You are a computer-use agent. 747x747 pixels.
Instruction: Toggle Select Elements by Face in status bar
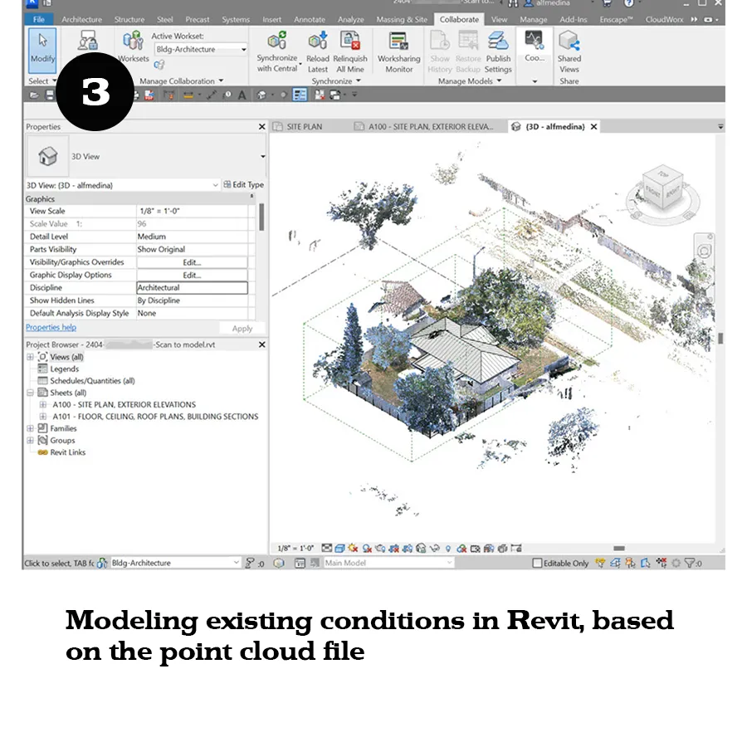(x=646, y=563)
